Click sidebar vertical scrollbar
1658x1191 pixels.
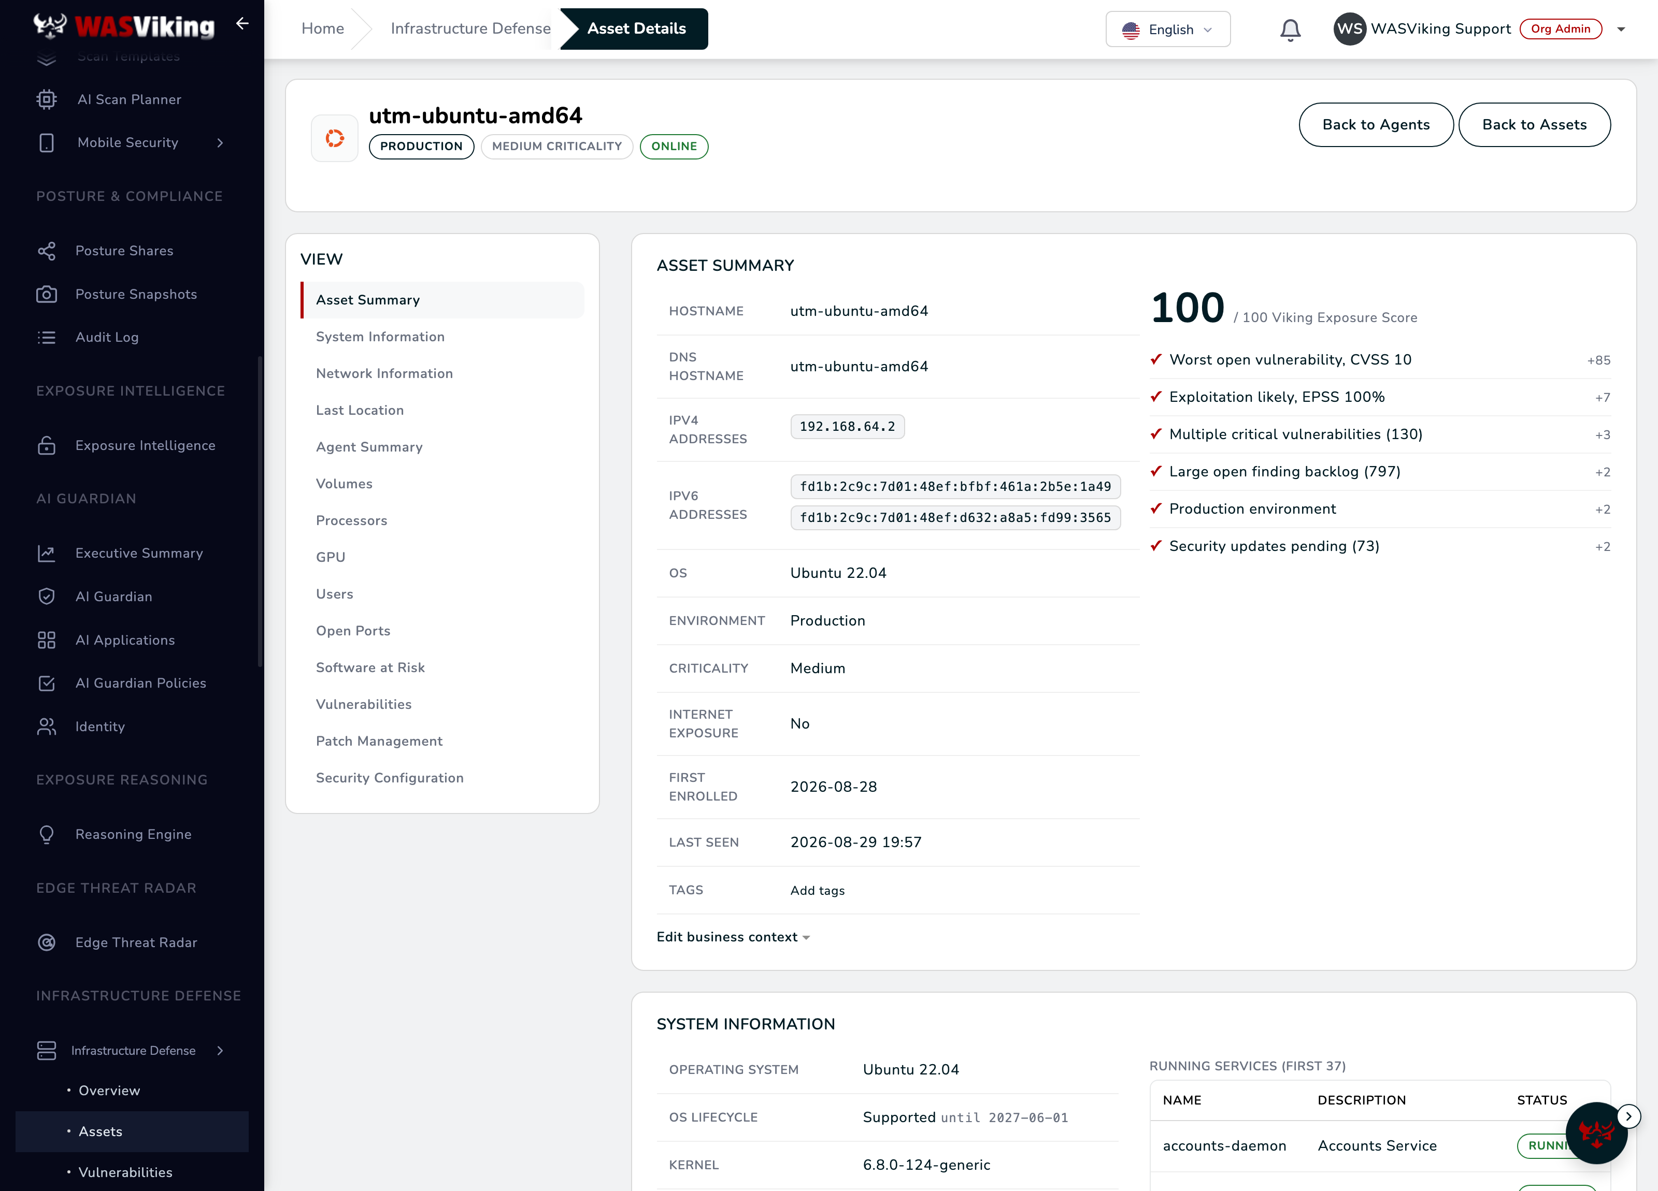click(x=260, y=512)
